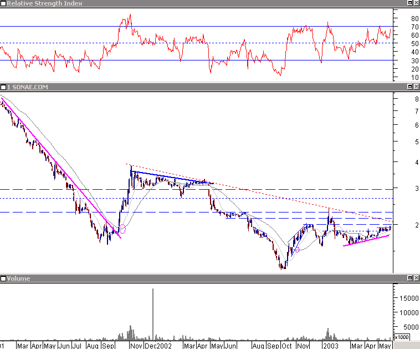The height and width of the screenshot is (349, 420).
Task: Select the magenta downtrend line on price chart
Action: coord(61,168)
